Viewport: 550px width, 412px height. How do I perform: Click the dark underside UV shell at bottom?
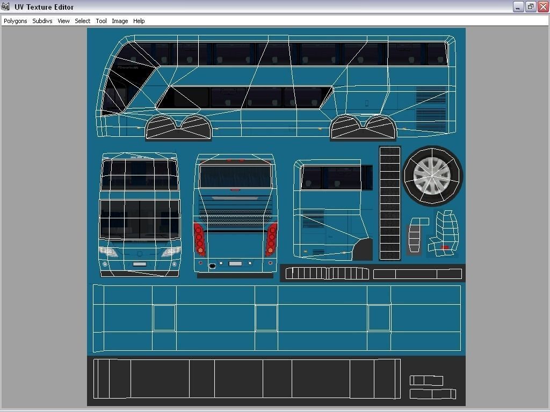[247, 379]
